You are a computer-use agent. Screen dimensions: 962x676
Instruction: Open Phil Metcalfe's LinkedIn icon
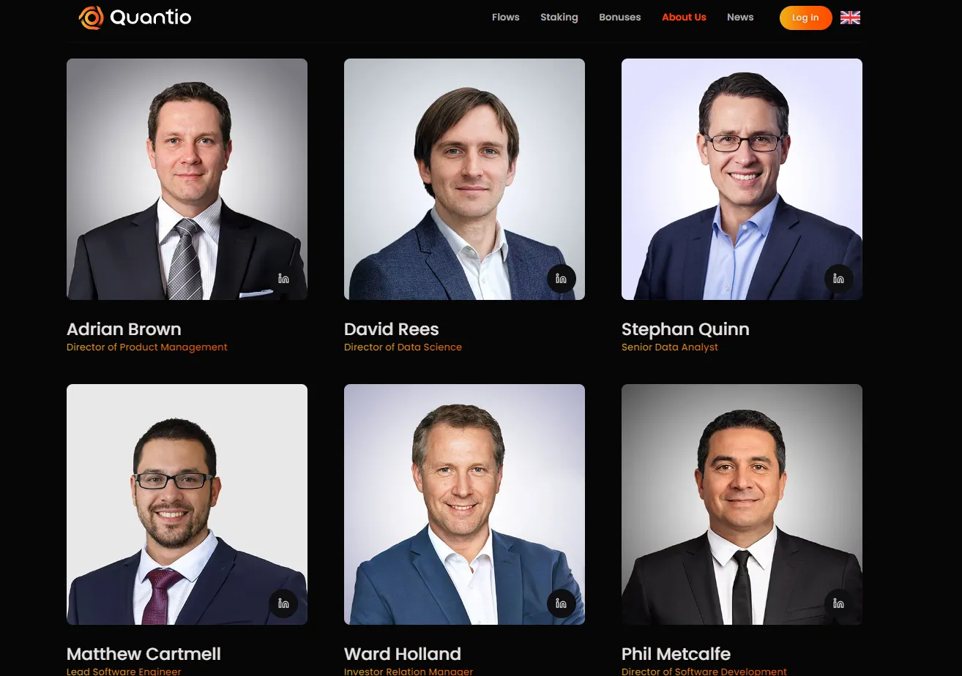click(839, 604)
